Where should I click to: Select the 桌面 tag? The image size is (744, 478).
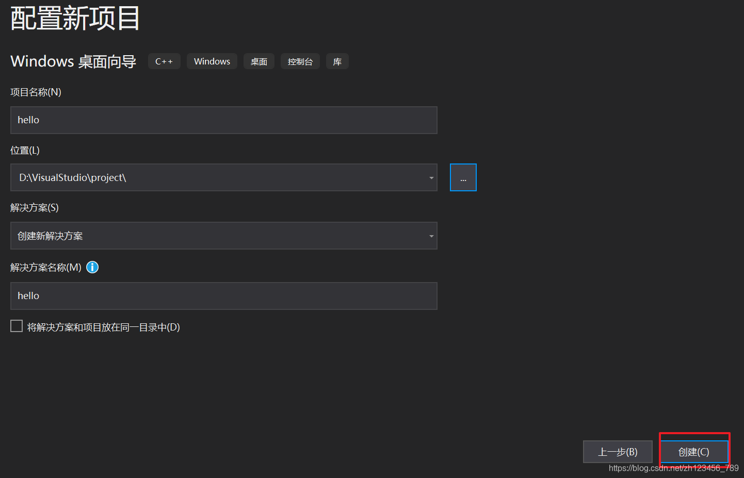(x=259, y=61)
